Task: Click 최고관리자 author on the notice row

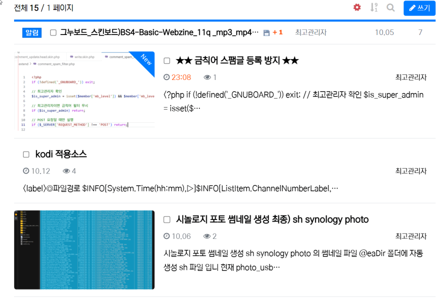Action: pos(311,32)
